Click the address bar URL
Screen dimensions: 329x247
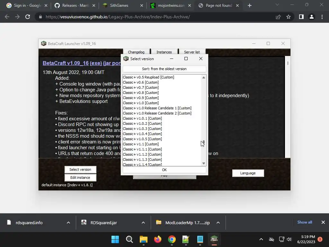click(x=118, y=17)
